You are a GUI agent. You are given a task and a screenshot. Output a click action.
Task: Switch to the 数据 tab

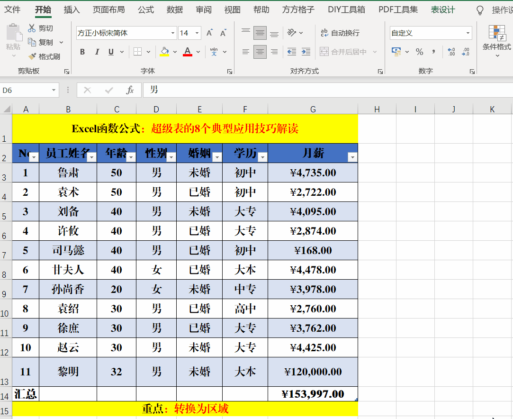click(175, 10)
